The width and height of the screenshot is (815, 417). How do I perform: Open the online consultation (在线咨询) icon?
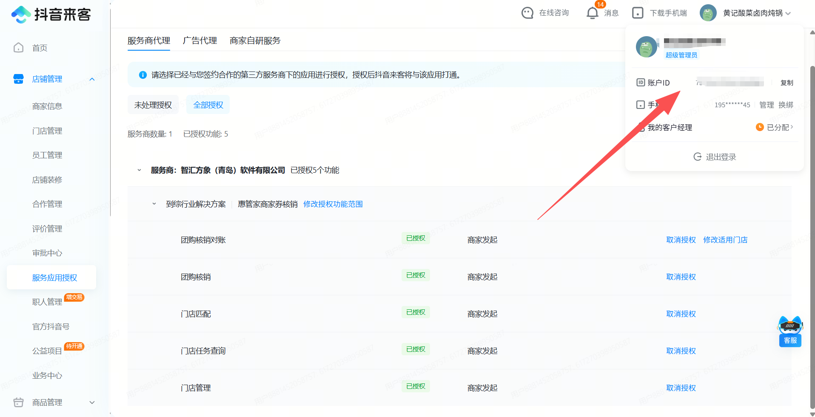[x=527, y=13]
